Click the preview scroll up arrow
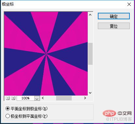The image size is (135, 124). [x=90, y=15]
